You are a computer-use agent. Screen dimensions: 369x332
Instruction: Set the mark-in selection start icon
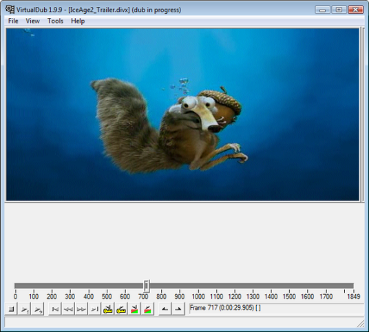pyautogui.click(x=165, y=309)
